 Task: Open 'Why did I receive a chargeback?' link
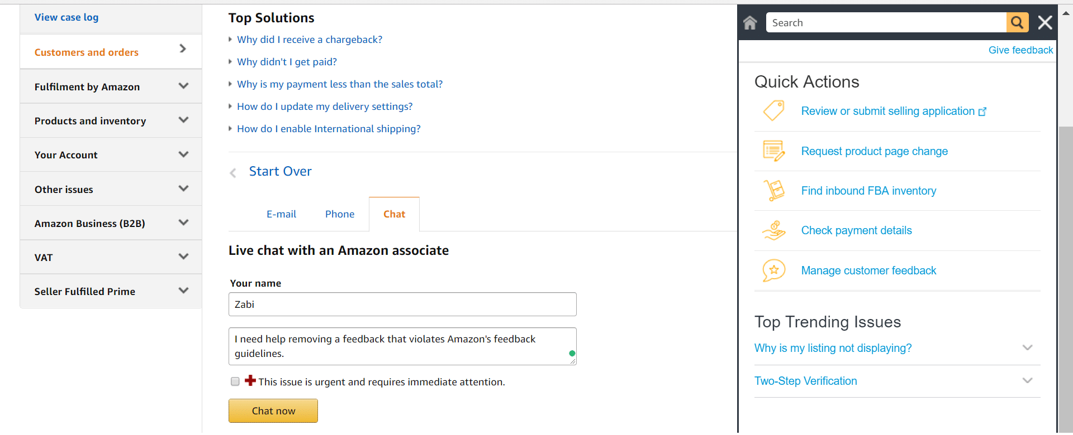[310, 40]
